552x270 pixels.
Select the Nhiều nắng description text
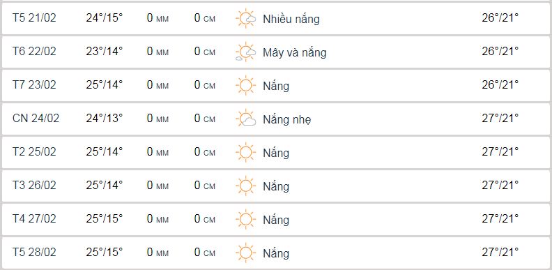pos(291,19)
